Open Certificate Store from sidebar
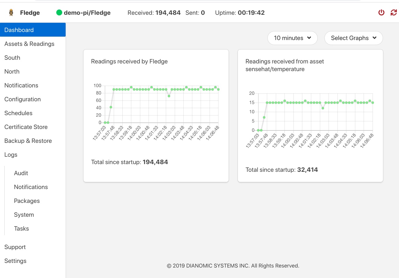Viewport: 399px width, 278px height. [26, 127]
